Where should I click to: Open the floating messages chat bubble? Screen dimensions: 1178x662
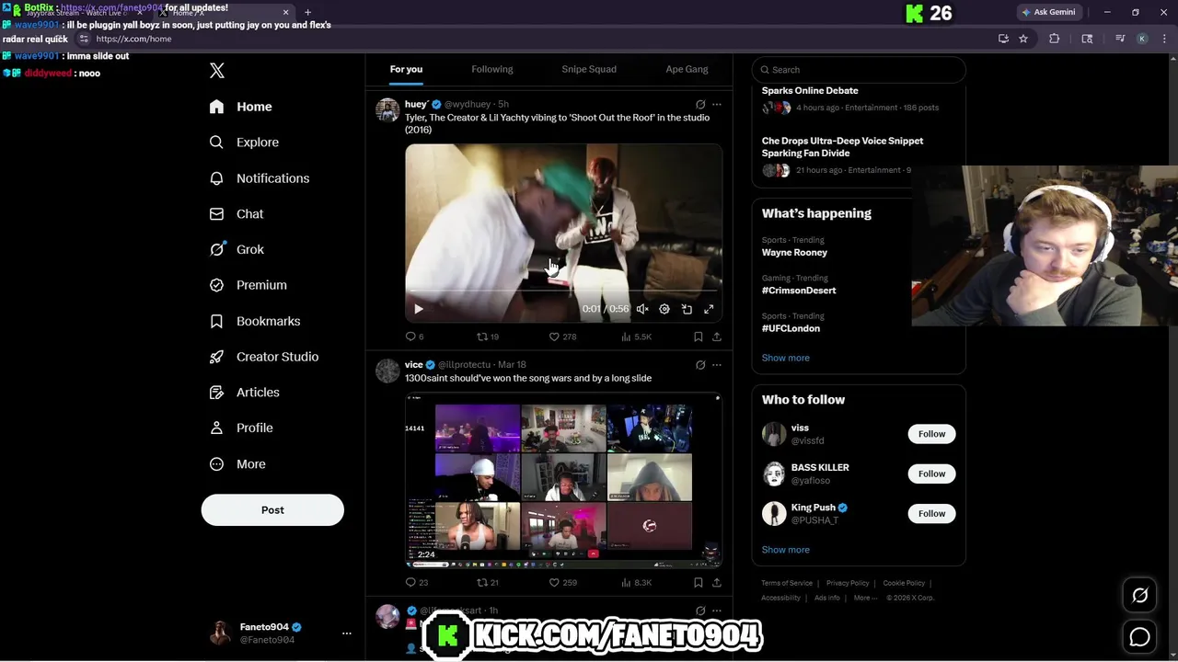(1139, 636)
